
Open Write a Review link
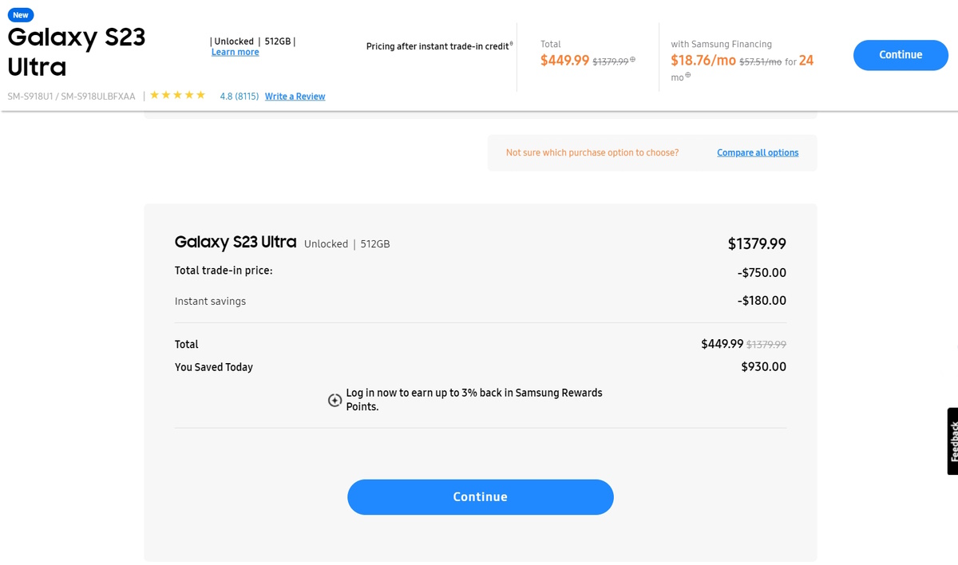click(295, 97)
